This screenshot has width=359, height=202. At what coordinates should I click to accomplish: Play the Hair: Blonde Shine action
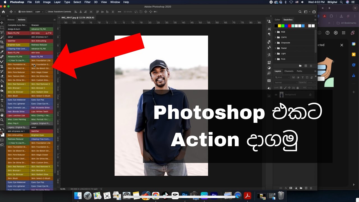[18, 112]
